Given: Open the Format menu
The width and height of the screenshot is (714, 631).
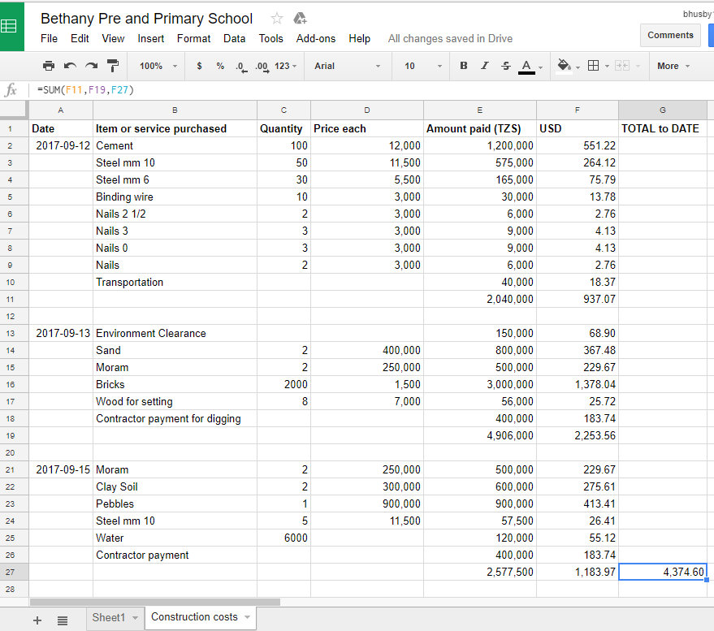Looking at the screenshot, I should 193,39.
